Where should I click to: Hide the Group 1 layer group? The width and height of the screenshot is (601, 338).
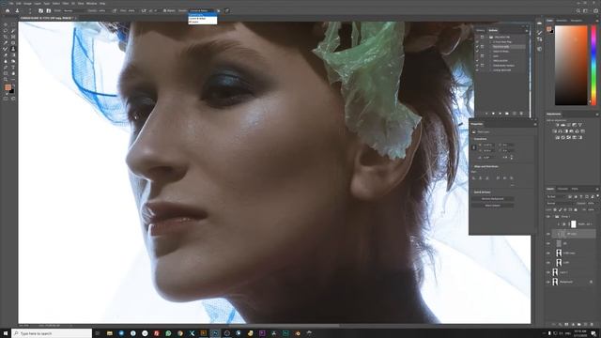click(548, 217)
